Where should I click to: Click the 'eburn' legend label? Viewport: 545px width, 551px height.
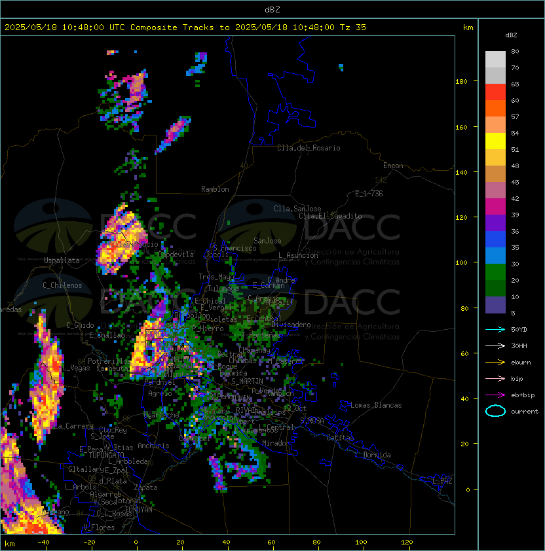[521, 363]
